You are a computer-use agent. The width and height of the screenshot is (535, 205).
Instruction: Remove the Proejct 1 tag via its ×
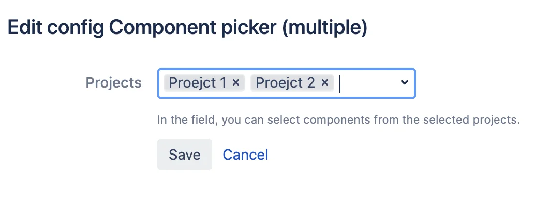[x=236, y=82]
